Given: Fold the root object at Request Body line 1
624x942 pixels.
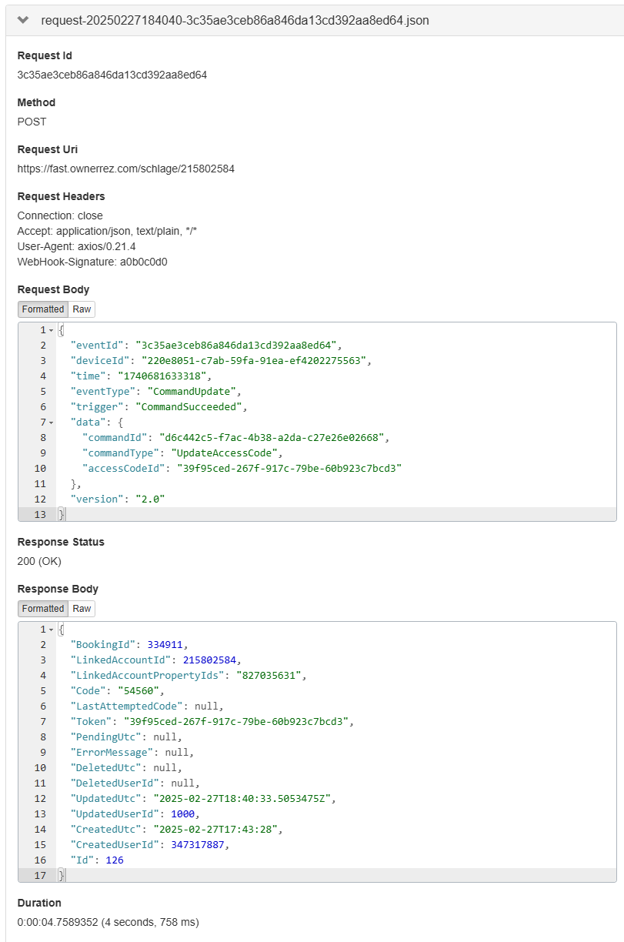Looking at the screenshot, I should (52, 330).
